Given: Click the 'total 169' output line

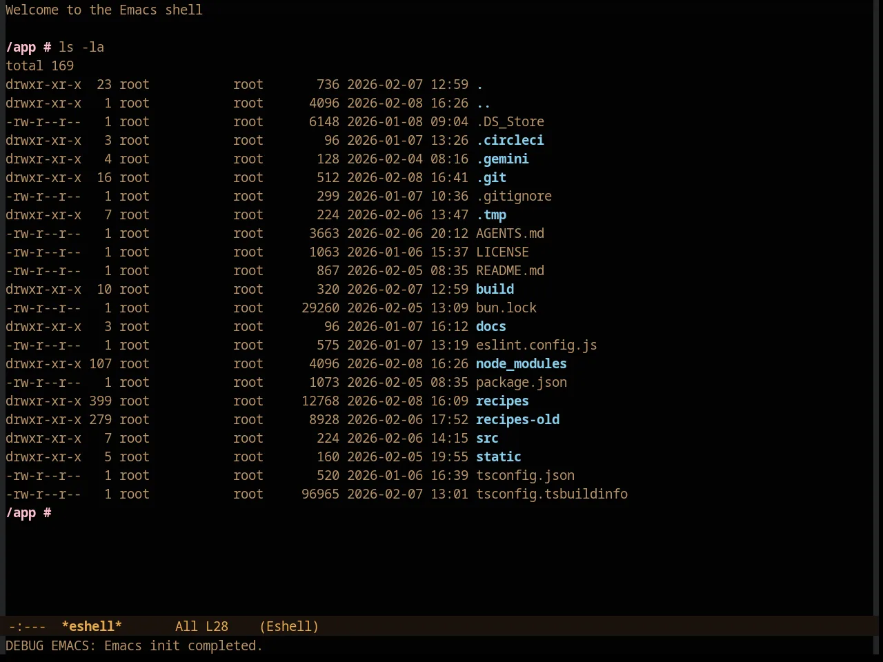Looking at the screenshot, I should (39, 66).
